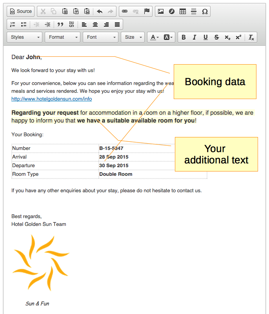Image resolution: width=269 pixels, height=314 pixels.
Task: Click the 'Your Booking:' line
Action: tap(27, 135)
